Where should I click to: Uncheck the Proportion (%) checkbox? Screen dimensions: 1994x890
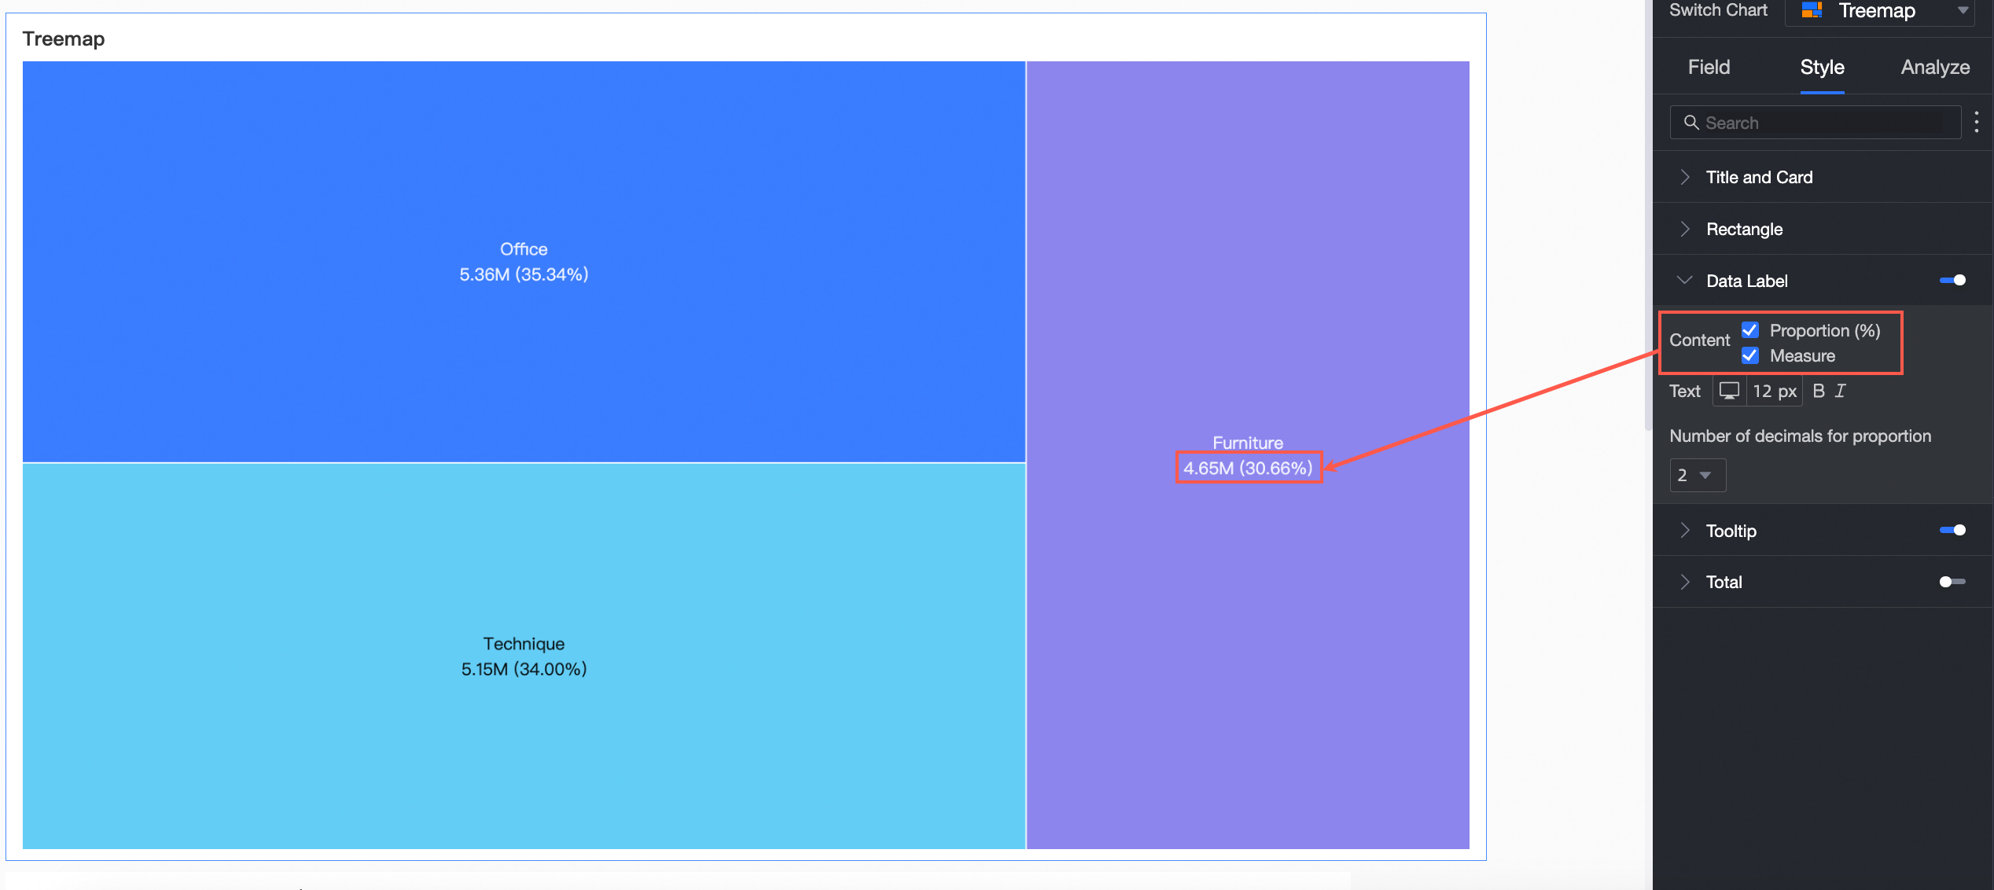1749,330
